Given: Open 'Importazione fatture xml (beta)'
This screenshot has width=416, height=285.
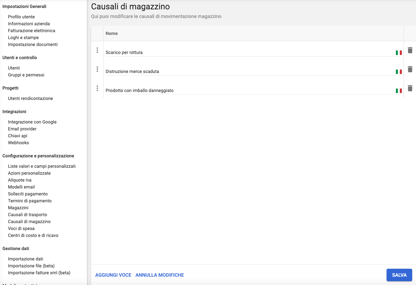Looking at the screenshot, I should point(39,273).
